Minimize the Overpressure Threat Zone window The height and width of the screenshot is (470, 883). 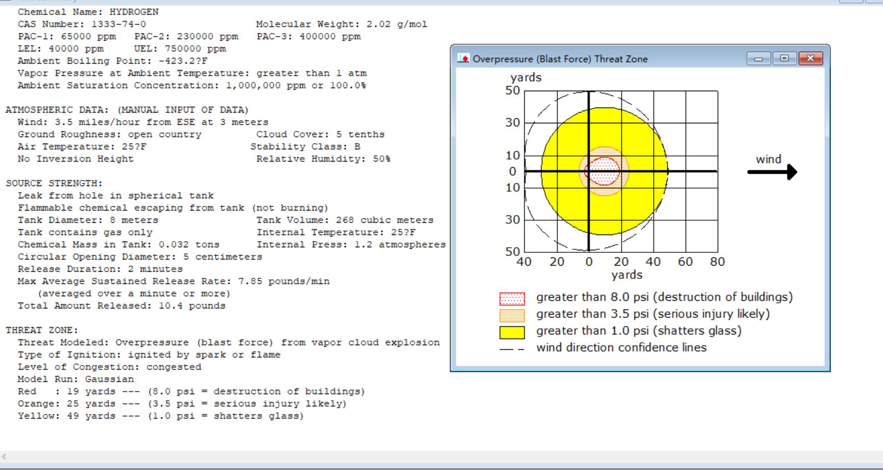tap(759, 59)
